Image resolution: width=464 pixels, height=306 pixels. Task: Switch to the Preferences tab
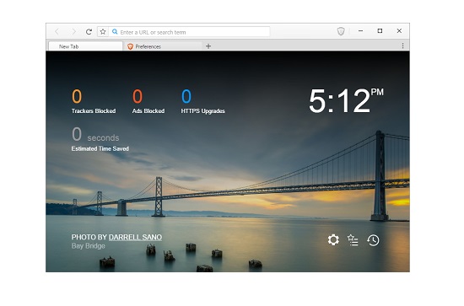[x=164, y=46]
